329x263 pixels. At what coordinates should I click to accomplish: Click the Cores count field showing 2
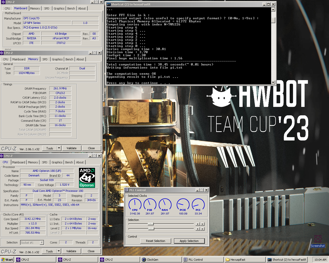(x=66, y=242)
